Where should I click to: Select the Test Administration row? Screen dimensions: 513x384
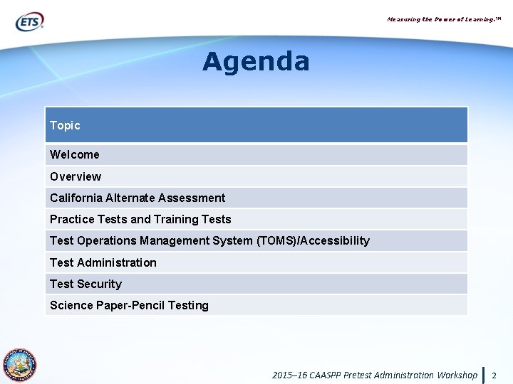(x=256, y=262)
